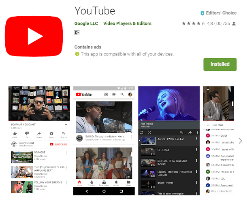Click the Installed button
This screenshot has width=243, height=201.
pos(220,64)
